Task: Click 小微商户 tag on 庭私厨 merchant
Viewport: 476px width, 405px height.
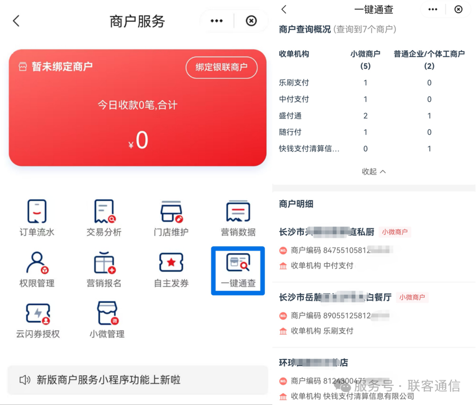Action: (394, 232)
